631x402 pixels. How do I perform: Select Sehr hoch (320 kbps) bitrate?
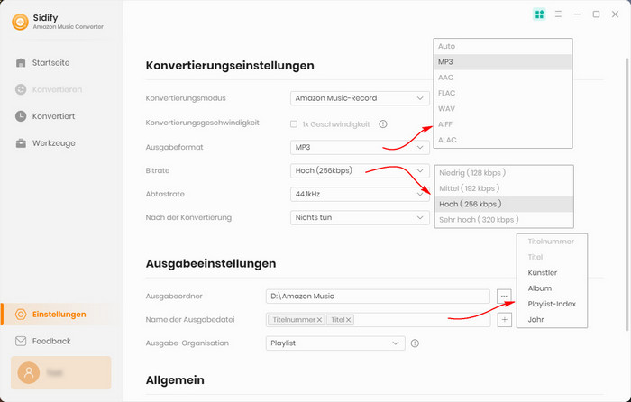(x=504, y=220)
